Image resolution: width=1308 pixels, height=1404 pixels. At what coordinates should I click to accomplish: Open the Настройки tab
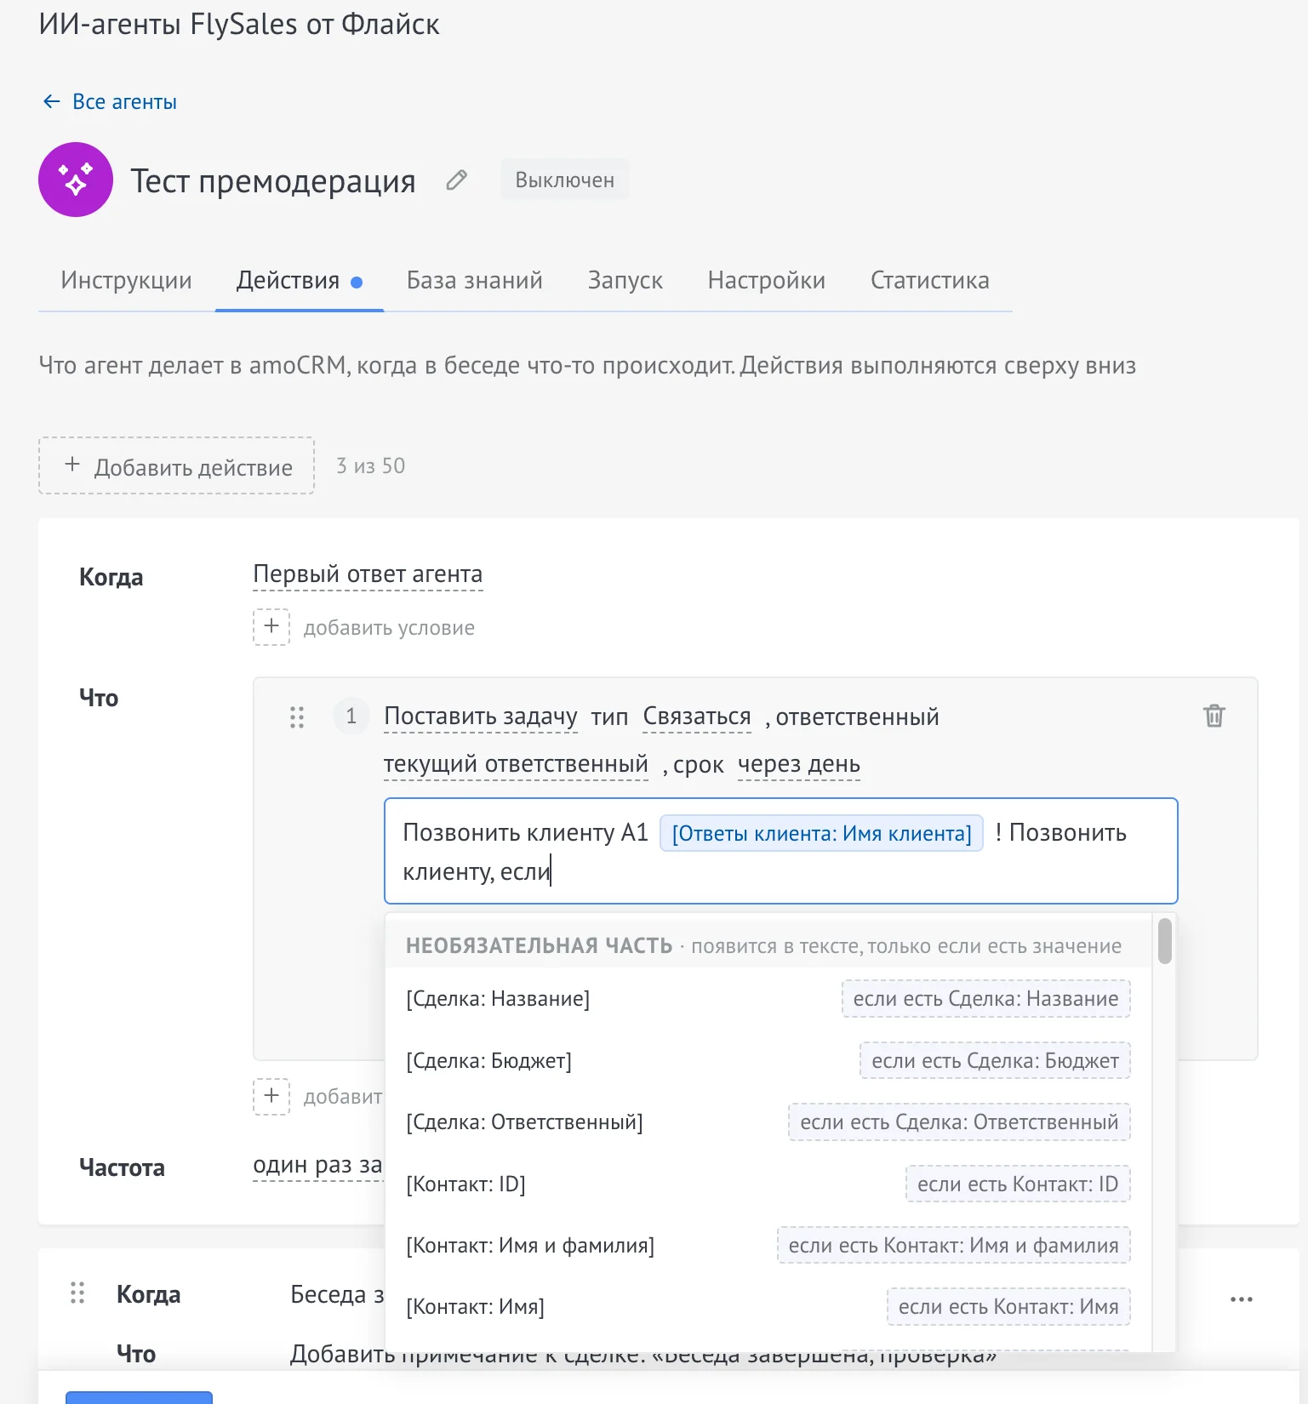pyautogui.click(x=767, y=281)
